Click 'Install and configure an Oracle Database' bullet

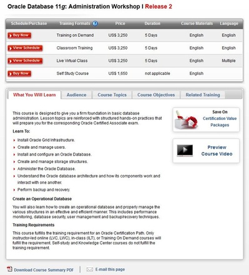pos(54,154)
